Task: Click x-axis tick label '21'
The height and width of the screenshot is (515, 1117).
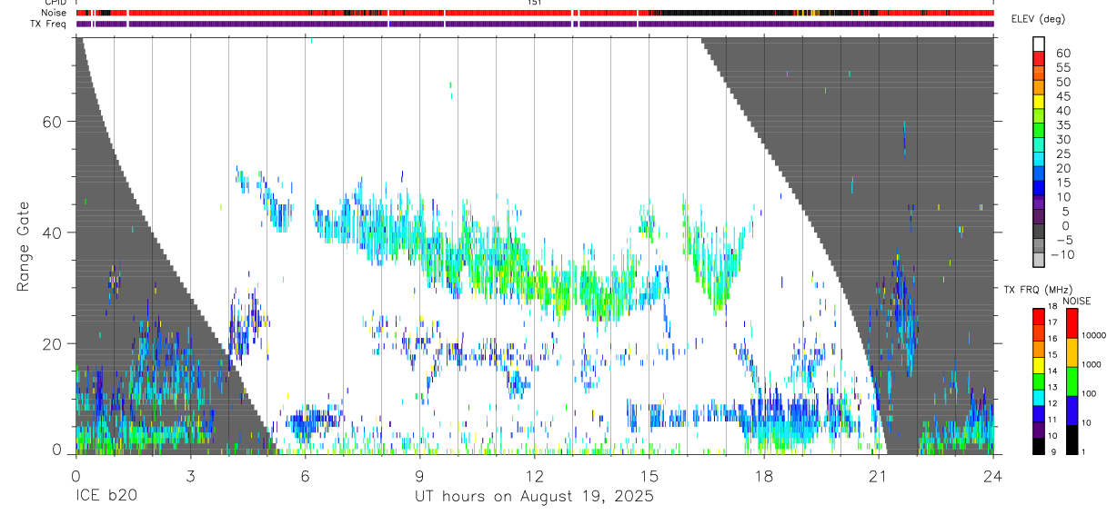Action: [x=878, y=476]
